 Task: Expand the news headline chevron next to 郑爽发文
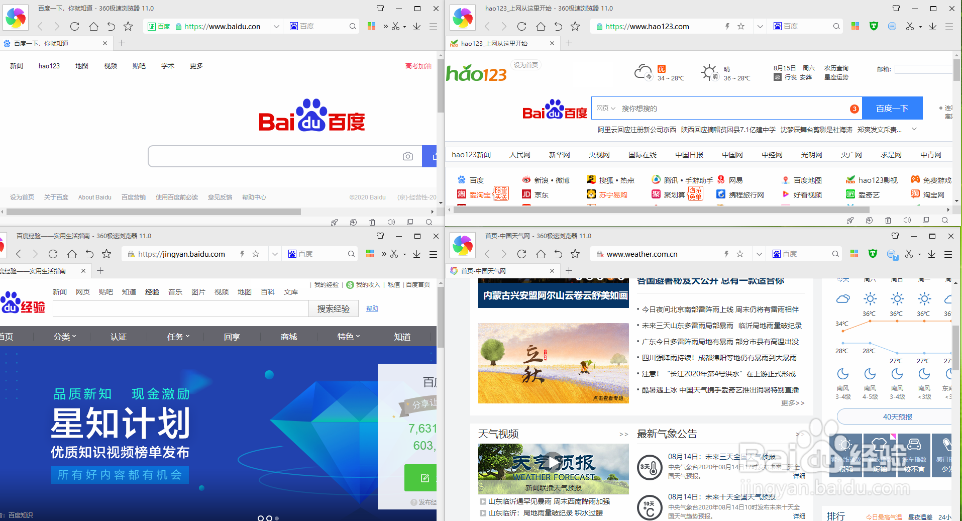point(914,129)
